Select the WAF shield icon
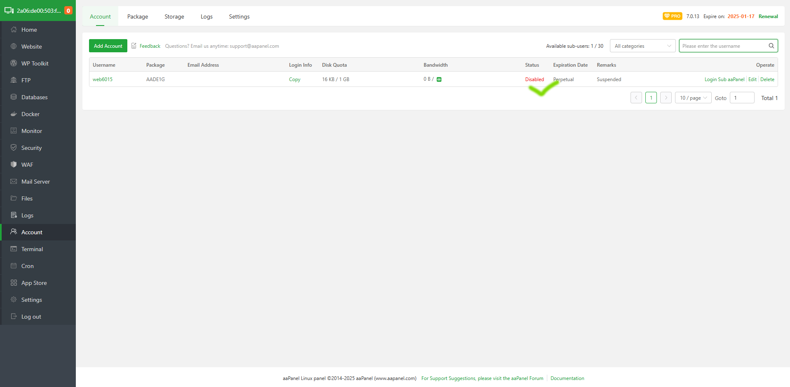790x387 pixels. click(14, 165)
